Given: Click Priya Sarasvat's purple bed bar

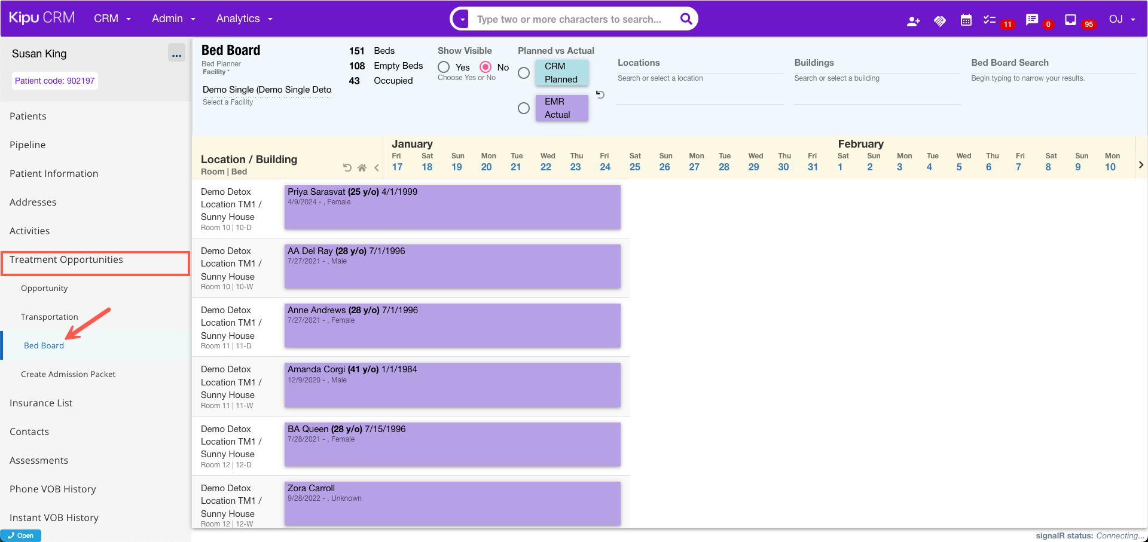Looking at the screenshot, I should (x=452, y=207).
